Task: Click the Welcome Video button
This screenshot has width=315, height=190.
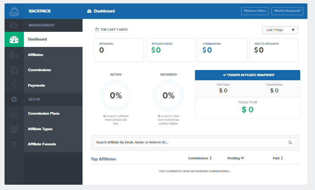Action: coord(255,11)
